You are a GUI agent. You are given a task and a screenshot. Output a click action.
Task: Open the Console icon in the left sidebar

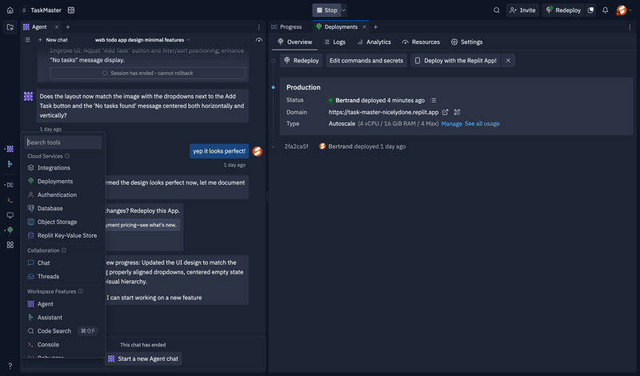10,200
